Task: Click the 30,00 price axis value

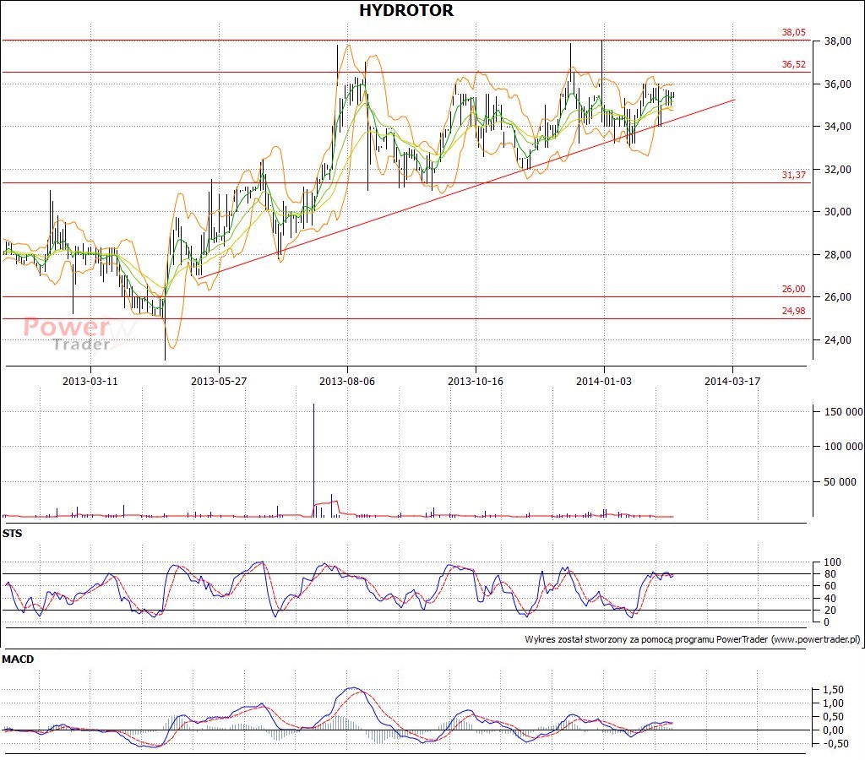Action: click(837, 212)
